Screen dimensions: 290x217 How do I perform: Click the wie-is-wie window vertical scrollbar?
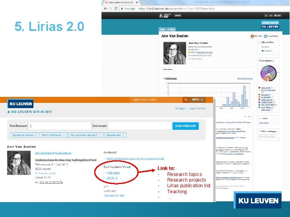pyautogui.click(x=214, y=149)
